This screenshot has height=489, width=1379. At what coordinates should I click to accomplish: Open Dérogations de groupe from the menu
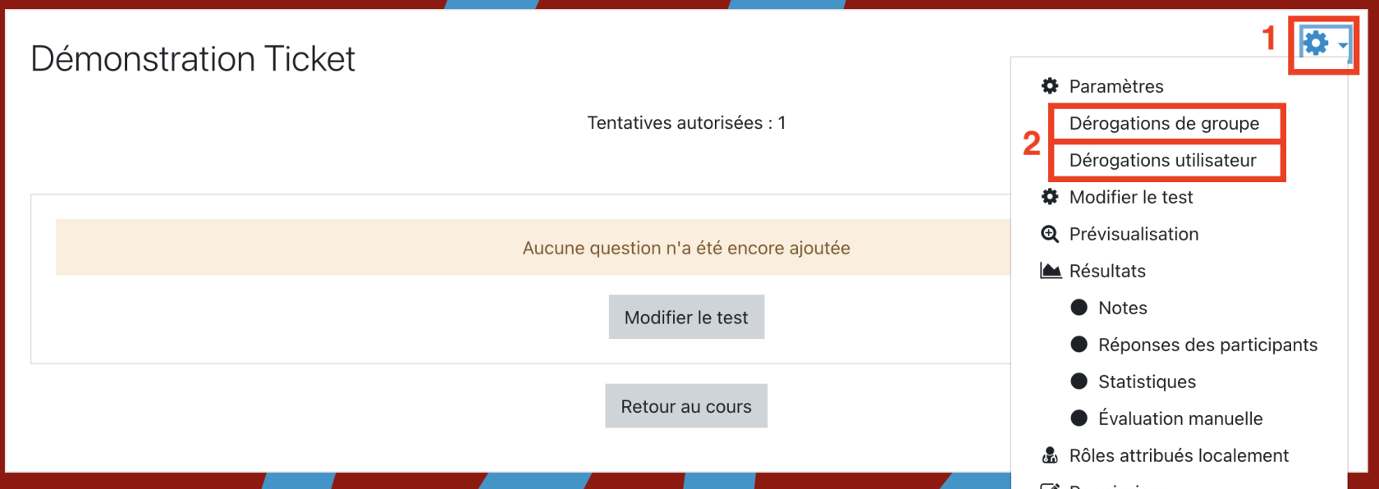click(1164, 123)
